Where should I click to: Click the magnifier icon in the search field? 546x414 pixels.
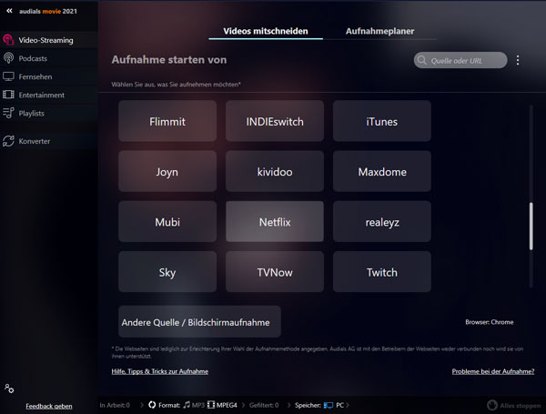(x=421, y=60)
